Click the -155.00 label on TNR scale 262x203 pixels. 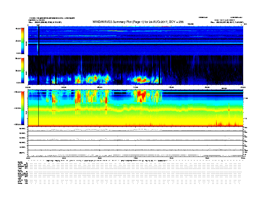click(x=18, y=124)
